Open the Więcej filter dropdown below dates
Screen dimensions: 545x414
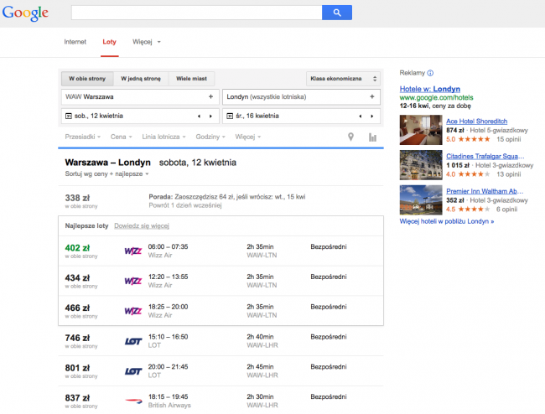(x=248, y=137)
